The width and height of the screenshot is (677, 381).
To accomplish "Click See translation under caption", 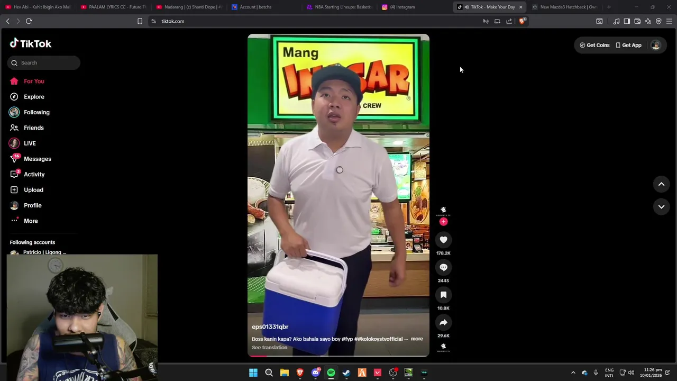I will [x=269, y=348].
